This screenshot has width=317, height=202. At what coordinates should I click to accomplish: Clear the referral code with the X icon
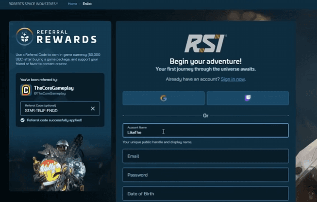point(93,109)
